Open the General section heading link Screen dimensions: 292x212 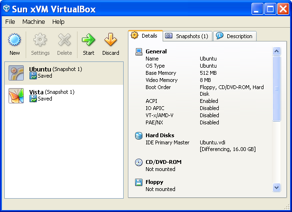pos(156,51)
